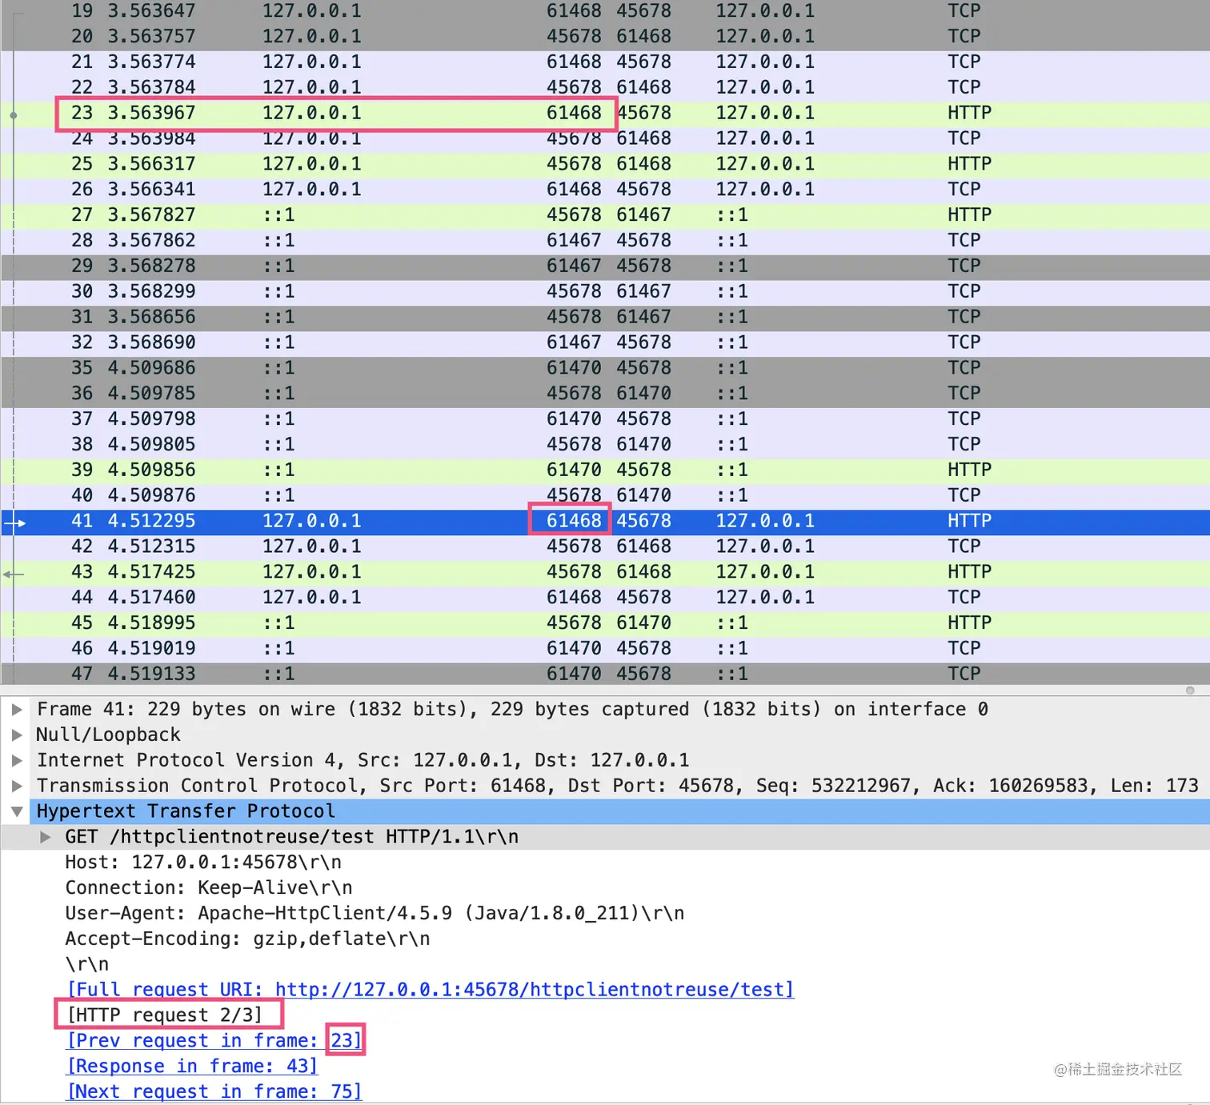This screenshot has width=1210, height=1105.
Task: Follow the Next request in frame 75 link
Action: coord(215,1092)
